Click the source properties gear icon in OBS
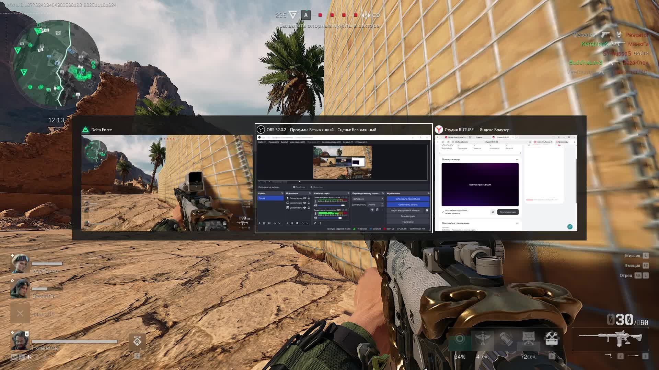659x370 pixels. [x=297, y=223]
